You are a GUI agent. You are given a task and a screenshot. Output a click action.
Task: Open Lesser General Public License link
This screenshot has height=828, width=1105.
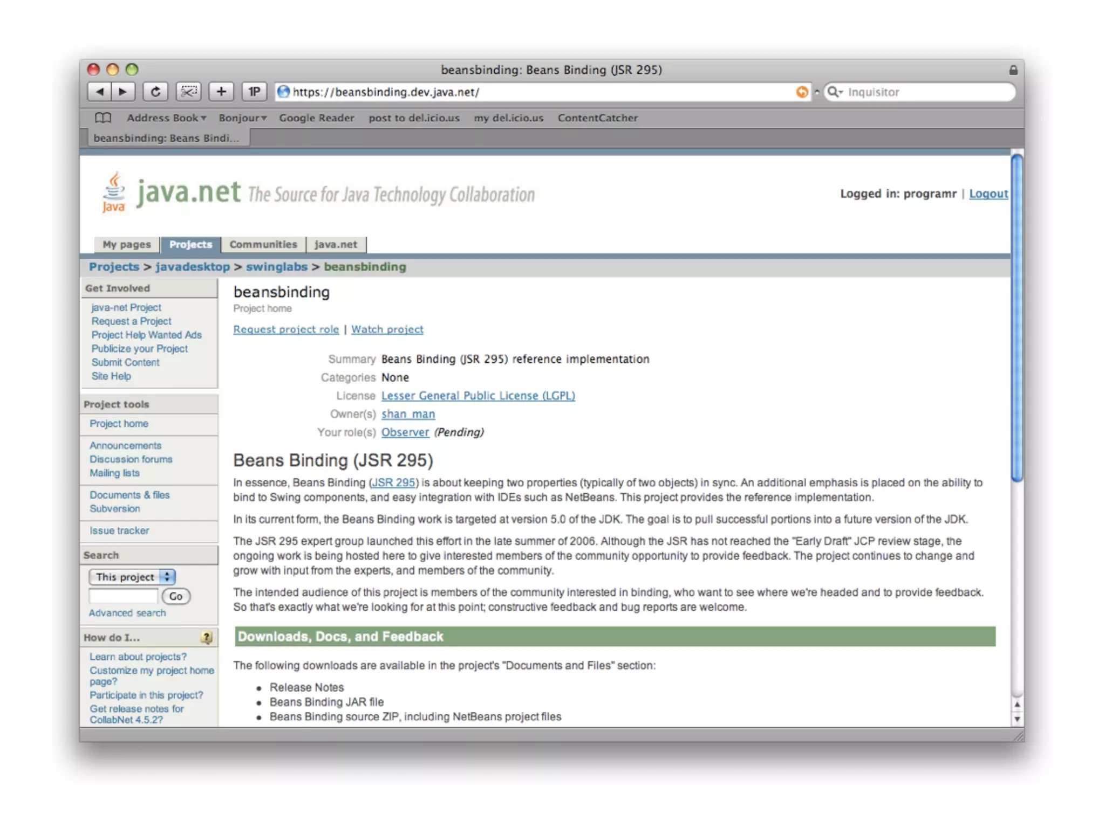coord(478,396)
